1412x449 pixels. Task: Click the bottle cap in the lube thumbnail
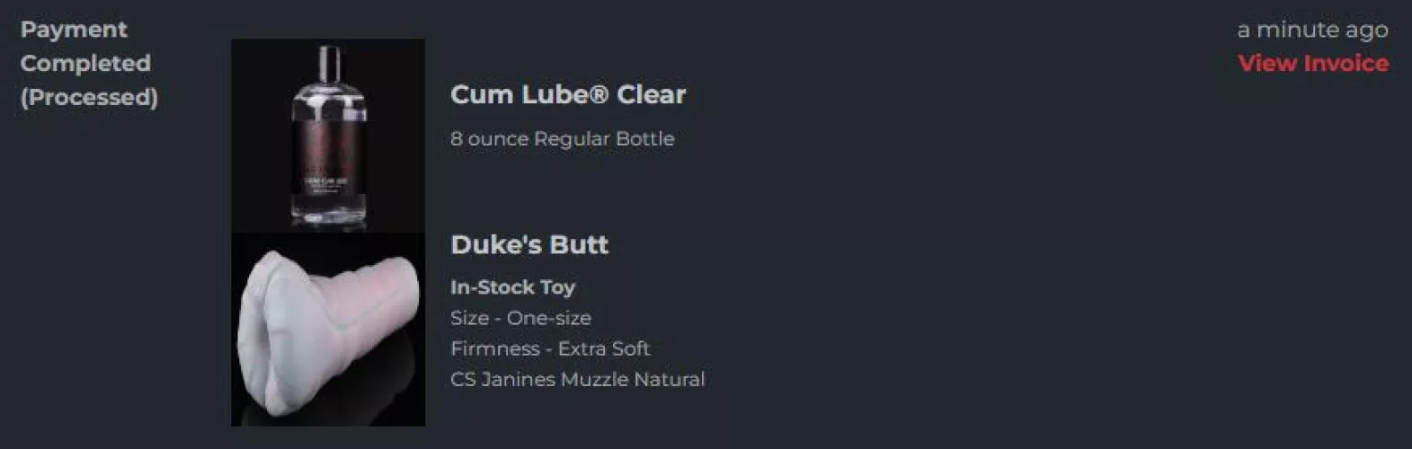(329, 63)
